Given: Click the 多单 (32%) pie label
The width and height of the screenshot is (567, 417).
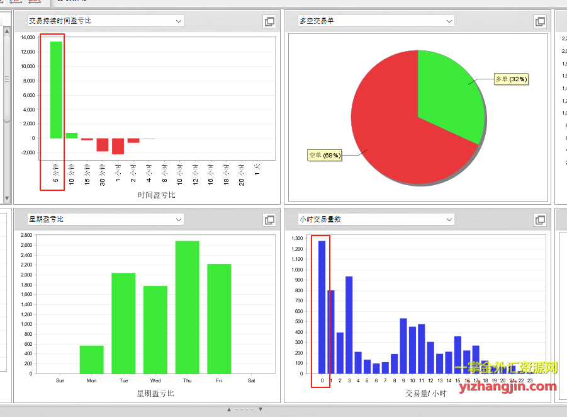Looking at the screenshot, I should [511, 79].
